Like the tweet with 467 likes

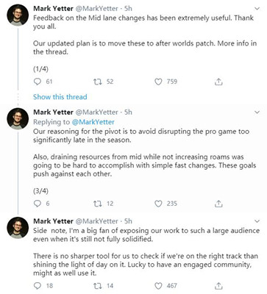(158, 285)
